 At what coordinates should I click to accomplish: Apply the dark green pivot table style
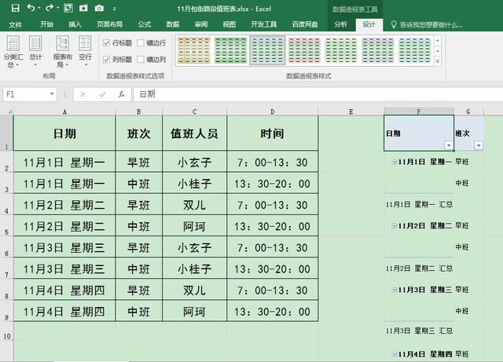(230, 50)
